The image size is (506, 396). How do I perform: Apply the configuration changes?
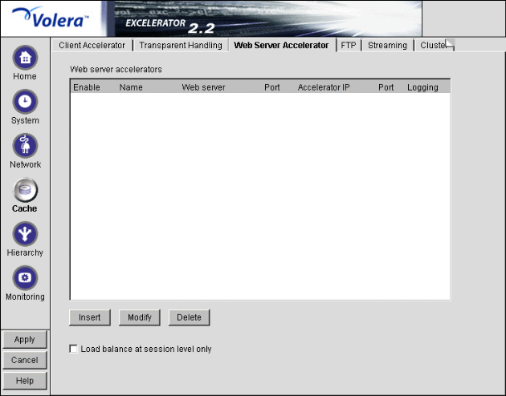pyautogui.click(x=25, y=339)
